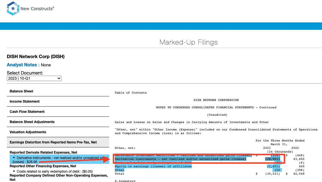Viewport: 322px width, 182px height.
Task: Click the 400 value for affiliates 2022
Action: click(x=302, y=166)
